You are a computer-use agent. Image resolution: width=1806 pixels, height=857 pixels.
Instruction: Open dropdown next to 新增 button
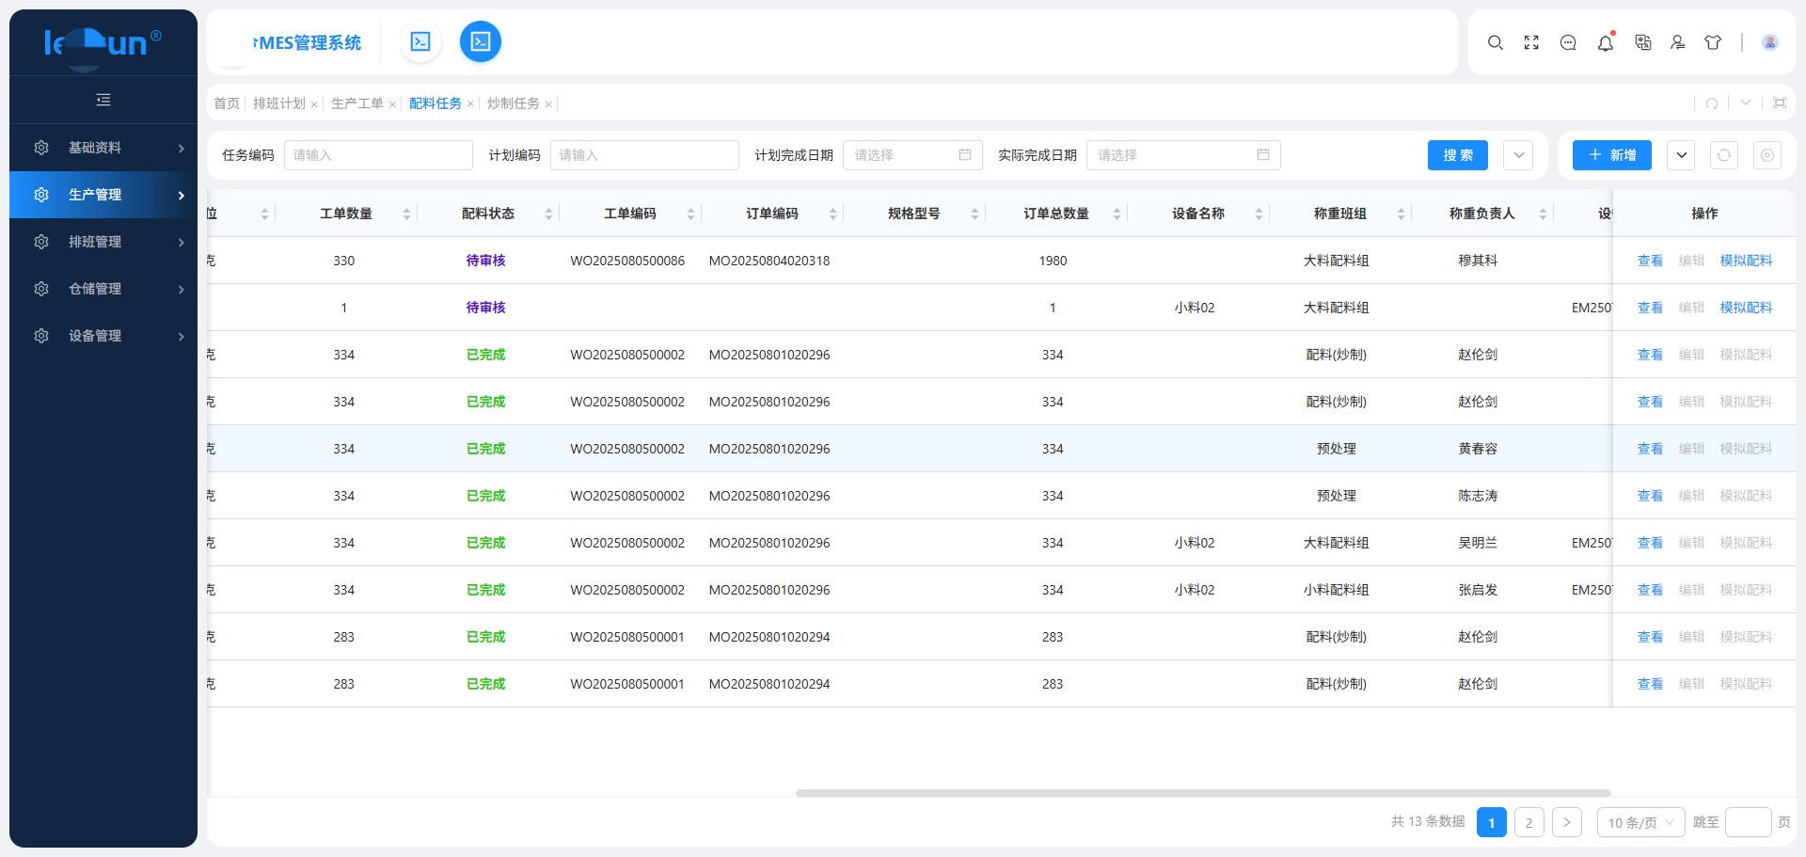pos(1681,155)
